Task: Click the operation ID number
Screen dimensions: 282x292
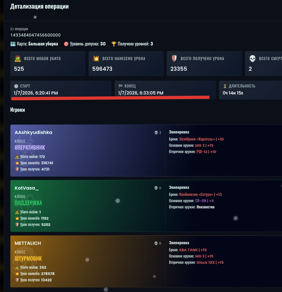Action: [x=35, y=35]
